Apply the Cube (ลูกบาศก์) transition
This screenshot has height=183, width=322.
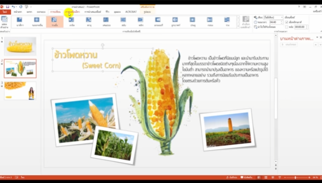tap(175, 22)
